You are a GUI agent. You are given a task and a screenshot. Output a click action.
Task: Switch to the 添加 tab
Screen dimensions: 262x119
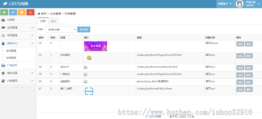pyautogui.click(x=53, y=21)
